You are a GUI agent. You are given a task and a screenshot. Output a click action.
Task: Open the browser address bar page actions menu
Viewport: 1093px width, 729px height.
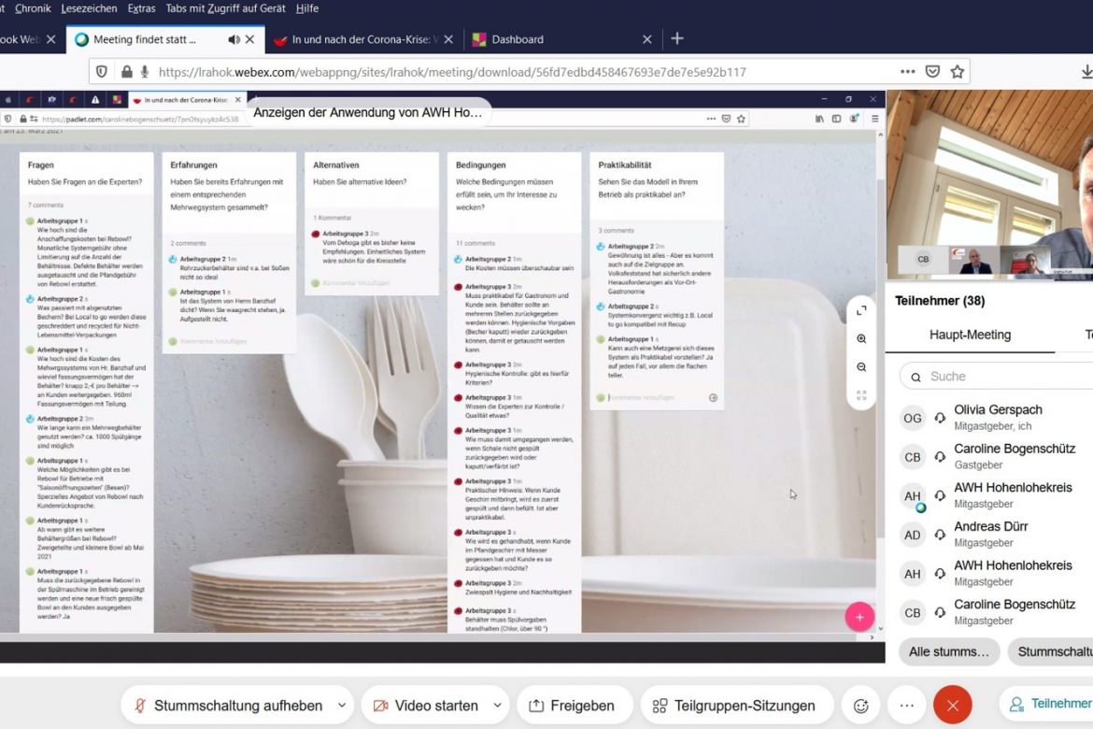coord(907,72)
